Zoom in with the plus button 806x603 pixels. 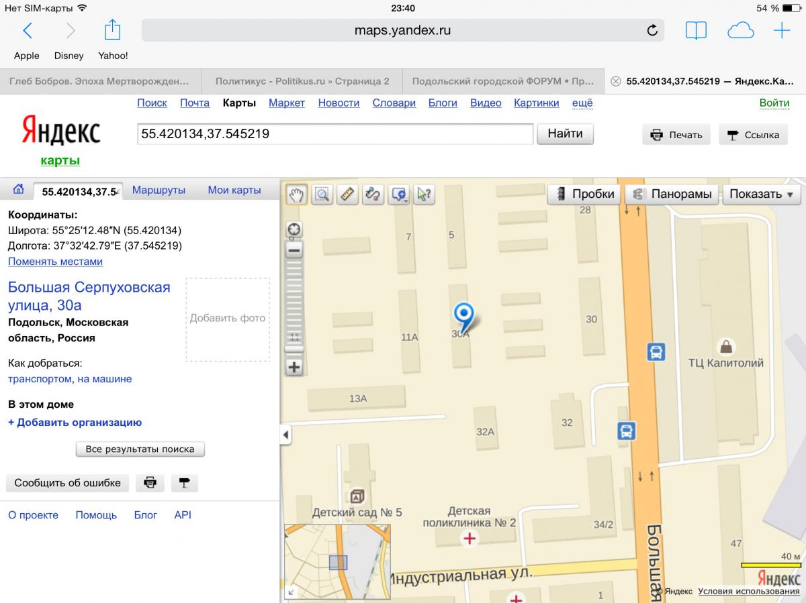point(294,367)
